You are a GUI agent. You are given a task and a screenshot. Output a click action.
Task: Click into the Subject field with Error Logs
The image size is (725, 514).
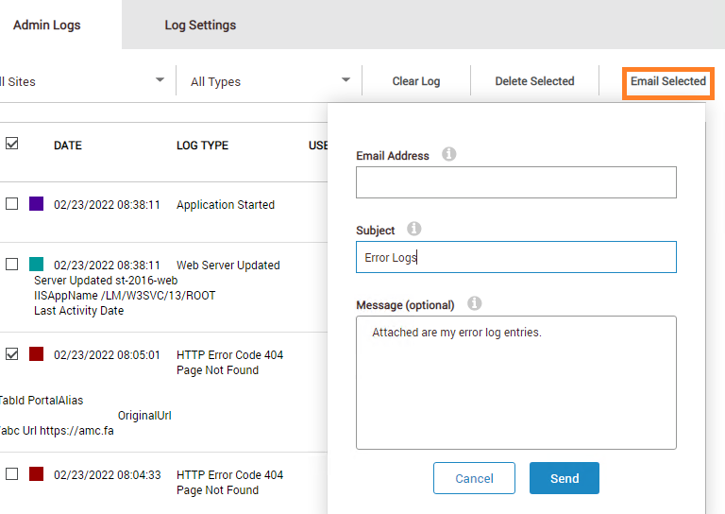(516, 257)
